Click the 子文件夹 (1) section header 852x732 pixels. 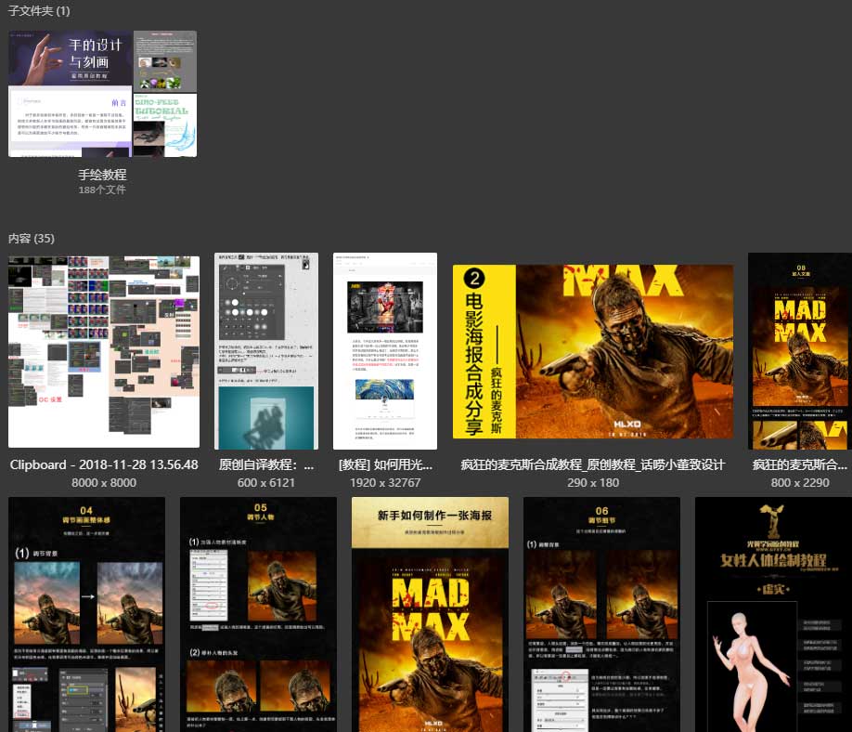[x=39, y=10]
